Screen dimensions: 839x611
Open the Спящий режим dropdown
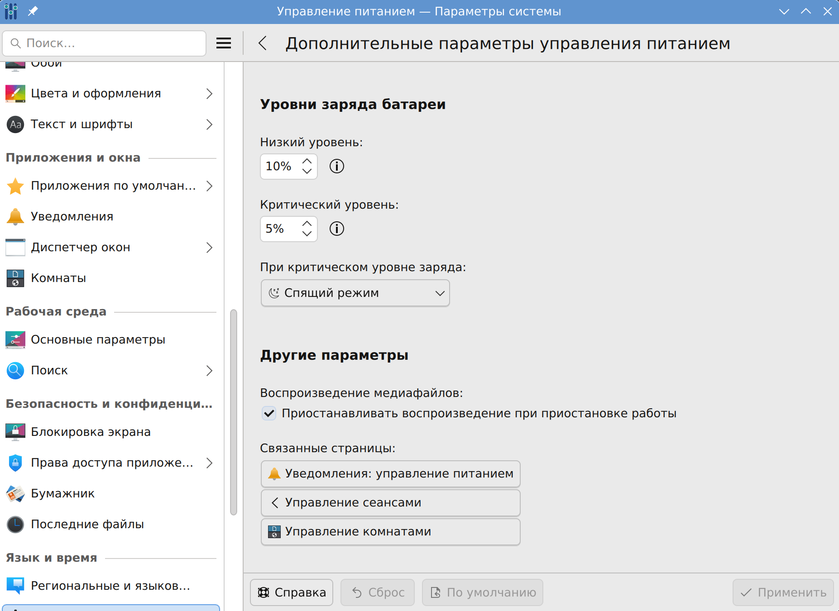(355, 293)
